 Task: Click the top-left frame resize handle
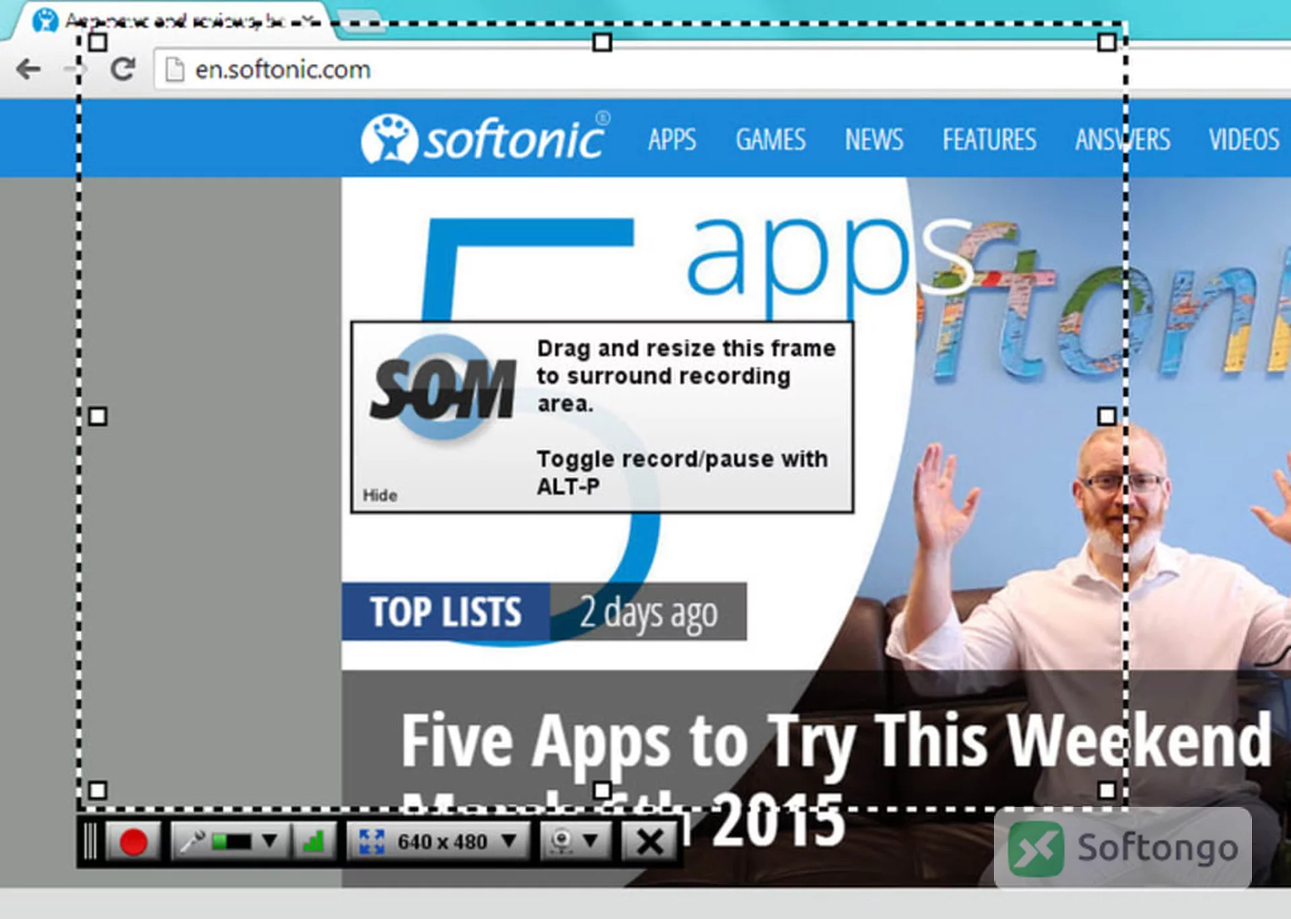(x=98, y=42)
